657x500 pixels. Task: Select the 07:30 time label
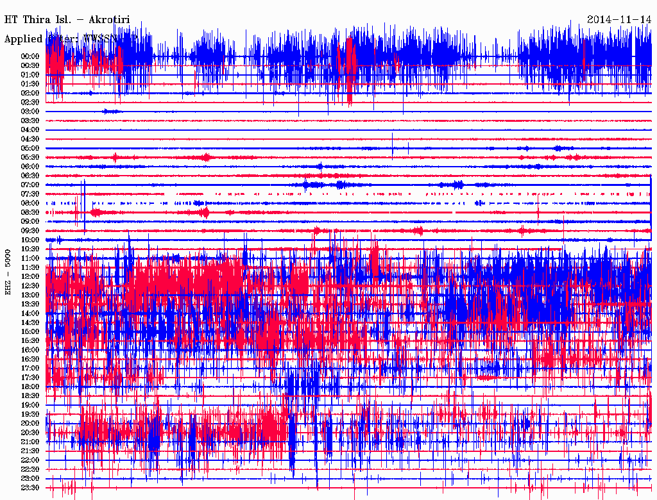coord(30,194)
